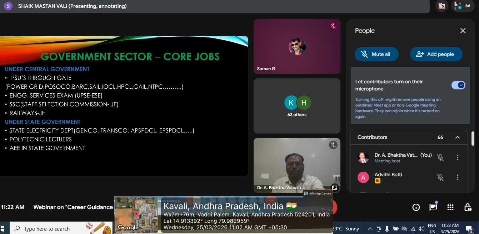Click the Contributors heading
The height and width of the screenshot is (234, 479).
pos(372,137)
